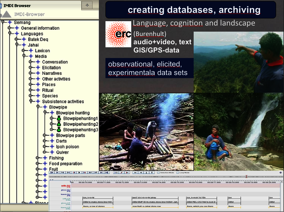Enable the Selection Mode checkbox
This screenshot has width=284, height=212.
pyautogui.click(x=158, y=173)
